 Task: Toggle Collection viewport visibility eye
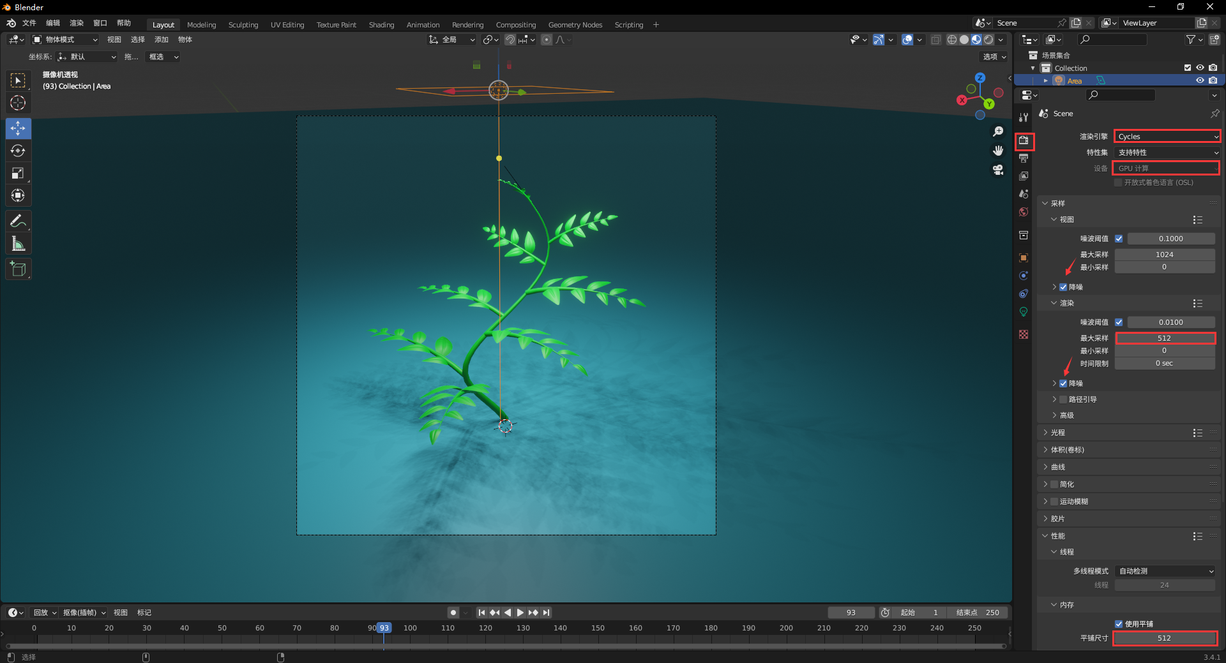pos(1200,68)
